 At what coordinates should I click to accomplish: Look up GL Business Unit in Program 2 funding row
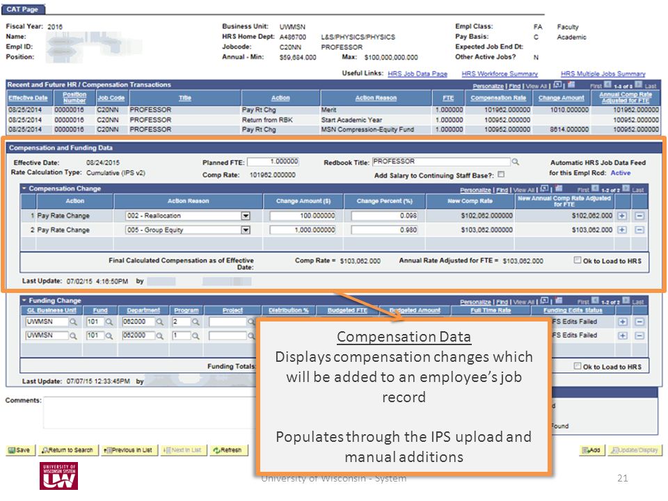point(73,322)
